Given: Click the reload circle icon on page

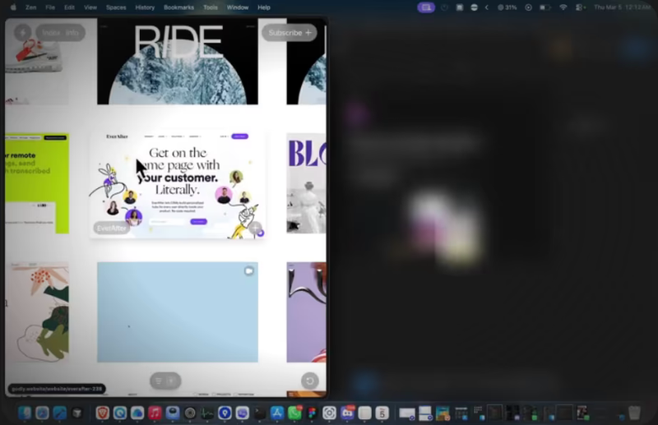Looking at the screenshot, I should (x=309, y=381).
